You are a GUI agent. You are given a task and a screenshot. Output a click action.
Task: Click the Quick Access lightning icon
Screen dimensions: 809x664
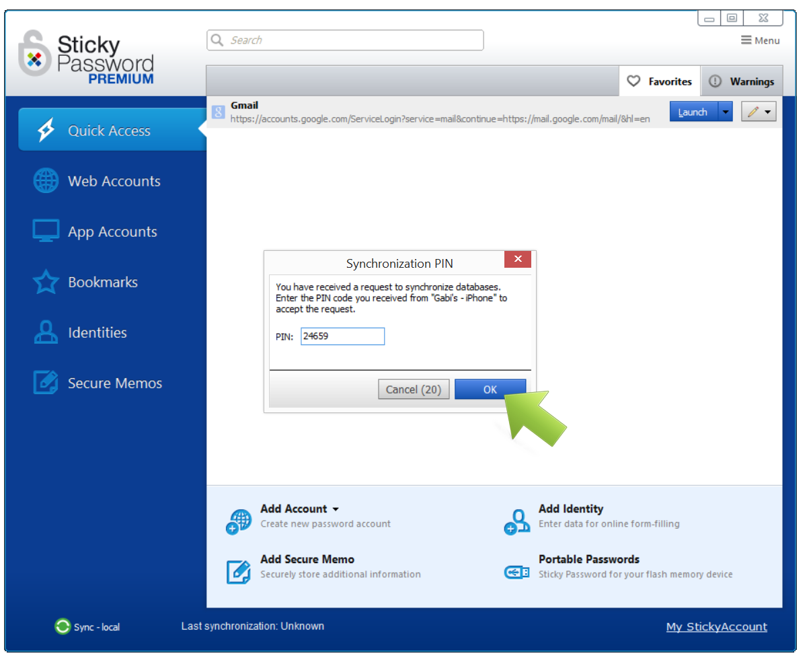46,131
